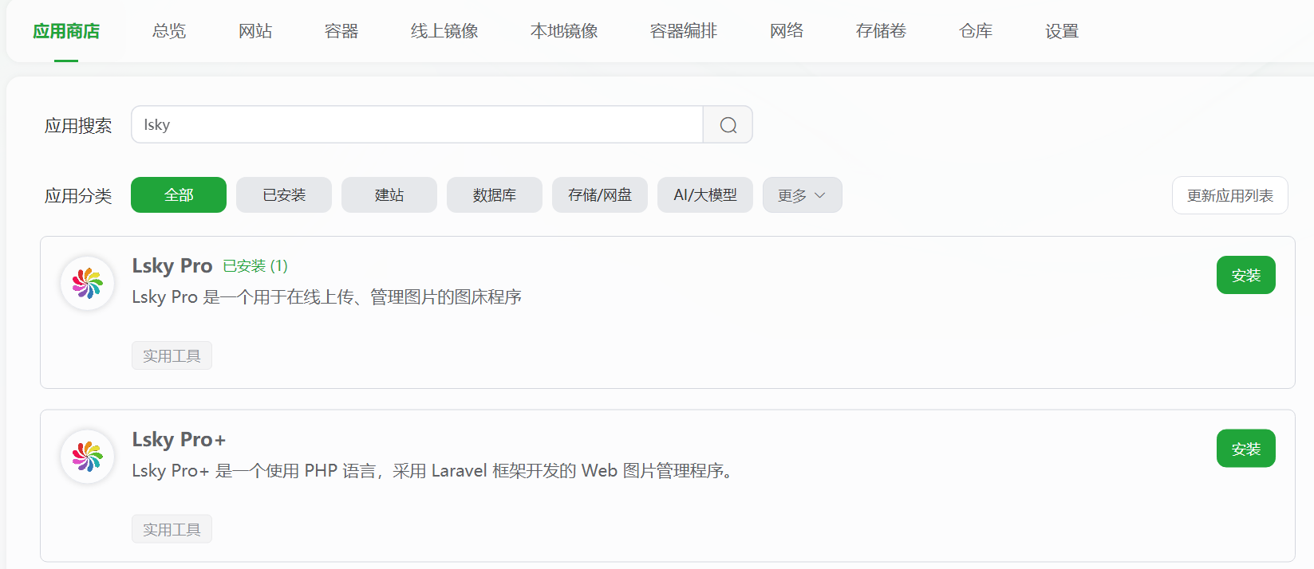Open the 网站 tab
1314x569 pixels.
pos(255,31)
